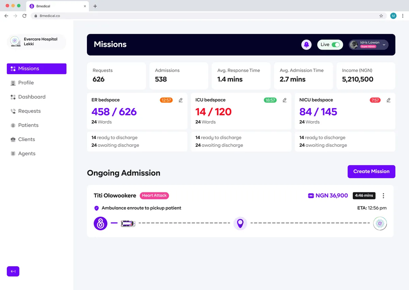Click the orange 12:57 timer badge
This screenshot has height=290, width=409.
click(166, 100)
